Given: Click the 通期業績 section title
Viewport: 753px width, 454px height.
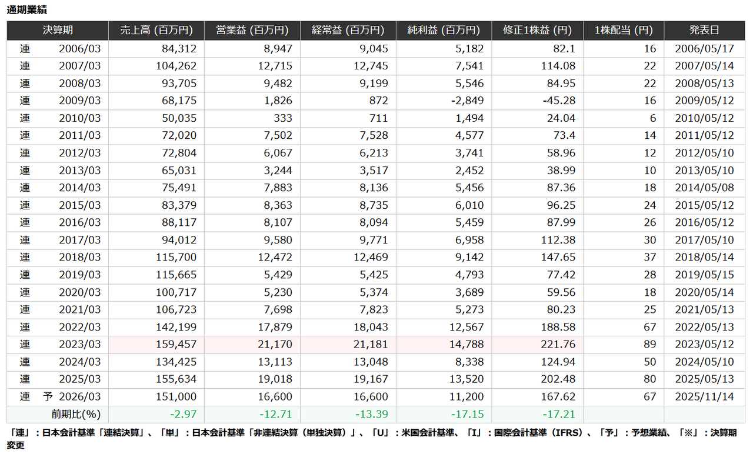Looking at the screenshot, I should point(27,9).
